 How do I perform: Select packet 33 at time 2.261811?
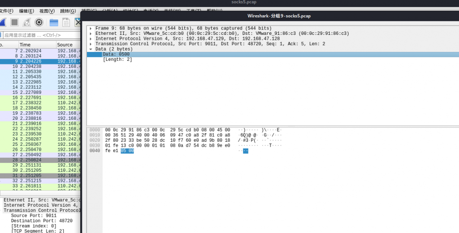pyautogui.click(x=40, y=186)
